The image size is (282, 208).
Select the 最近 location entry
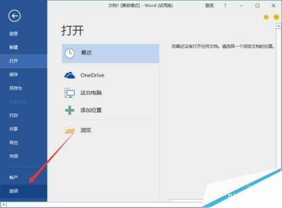111,53
